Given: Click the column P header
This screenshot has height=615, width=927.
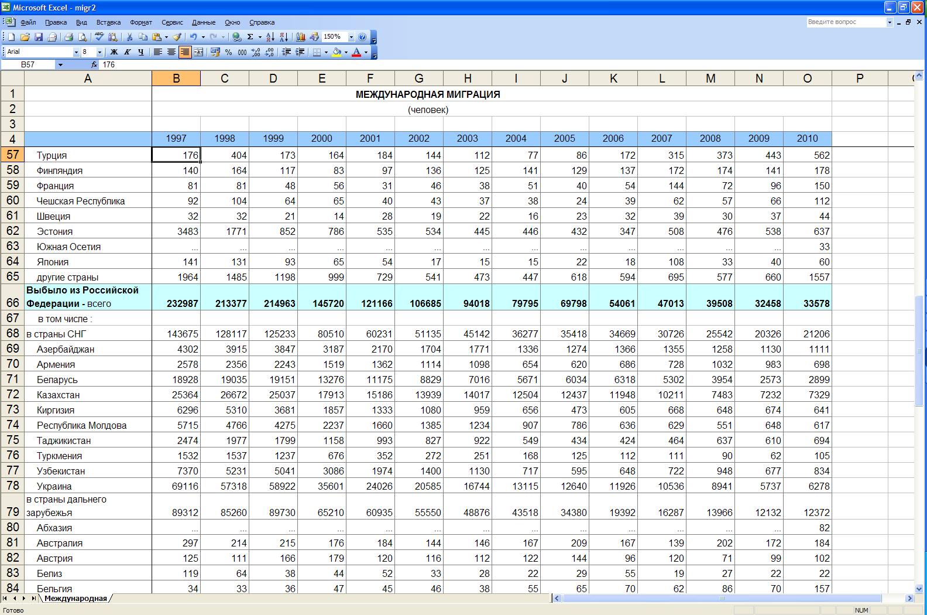Looking at the screenshot, I should tap(860, 78).
